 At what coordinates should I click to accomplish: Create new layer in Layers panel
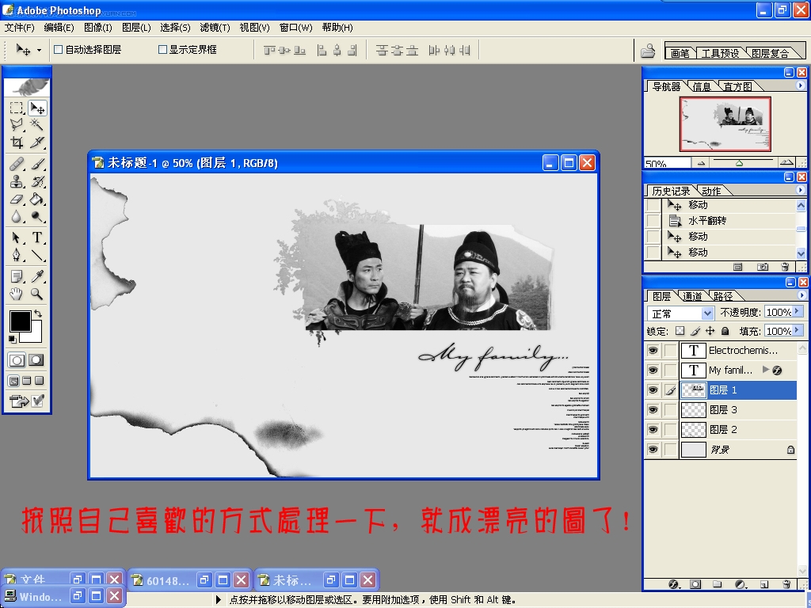pyautogui.click(x=764, y=584)
